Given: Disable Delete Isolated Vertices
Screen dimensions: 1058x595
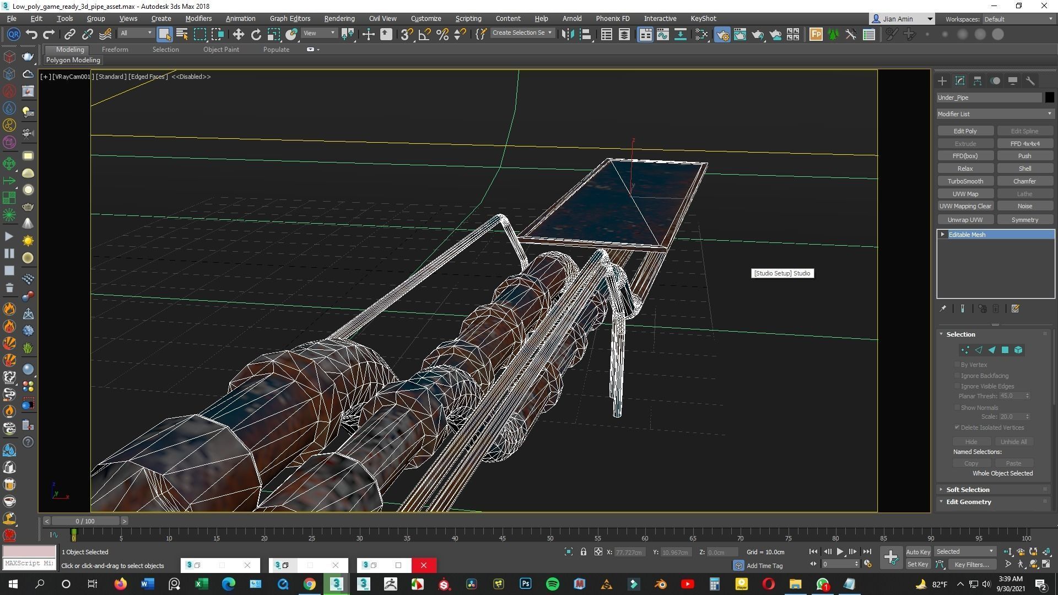Looking at the screenshot, I should (957, 428).
